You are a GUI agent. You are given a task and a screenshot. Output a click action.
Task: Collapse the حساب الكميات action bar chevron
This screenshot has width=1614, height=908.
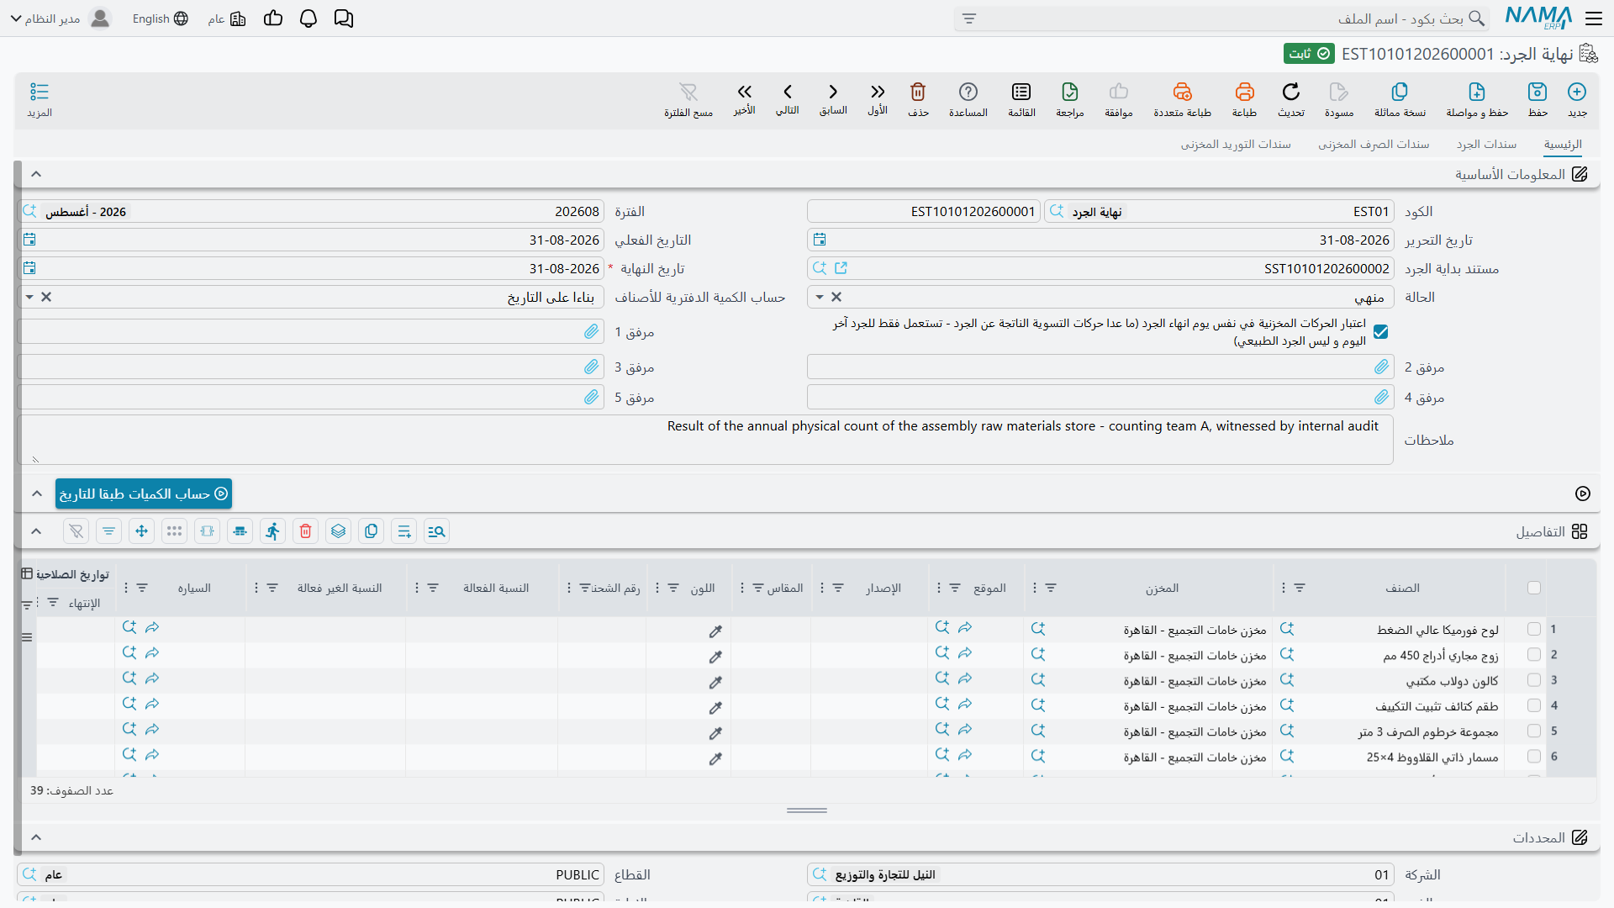(x=36, y=494)
